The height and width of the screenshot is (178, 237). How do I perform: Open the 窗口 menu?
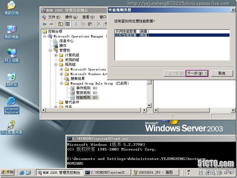point(103,17)
